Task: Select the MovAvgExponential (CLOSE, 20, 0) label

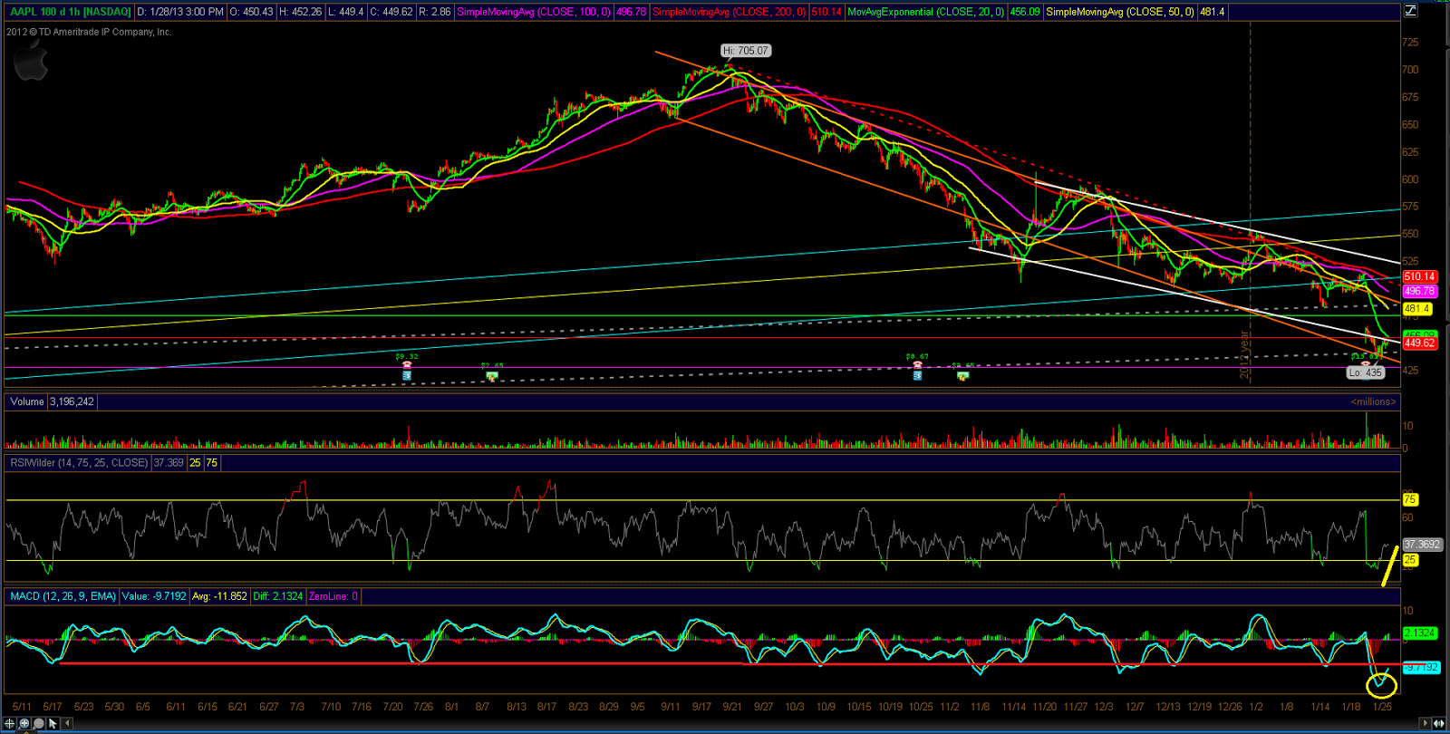Action: pyautogui.click(x=925, y=12)
